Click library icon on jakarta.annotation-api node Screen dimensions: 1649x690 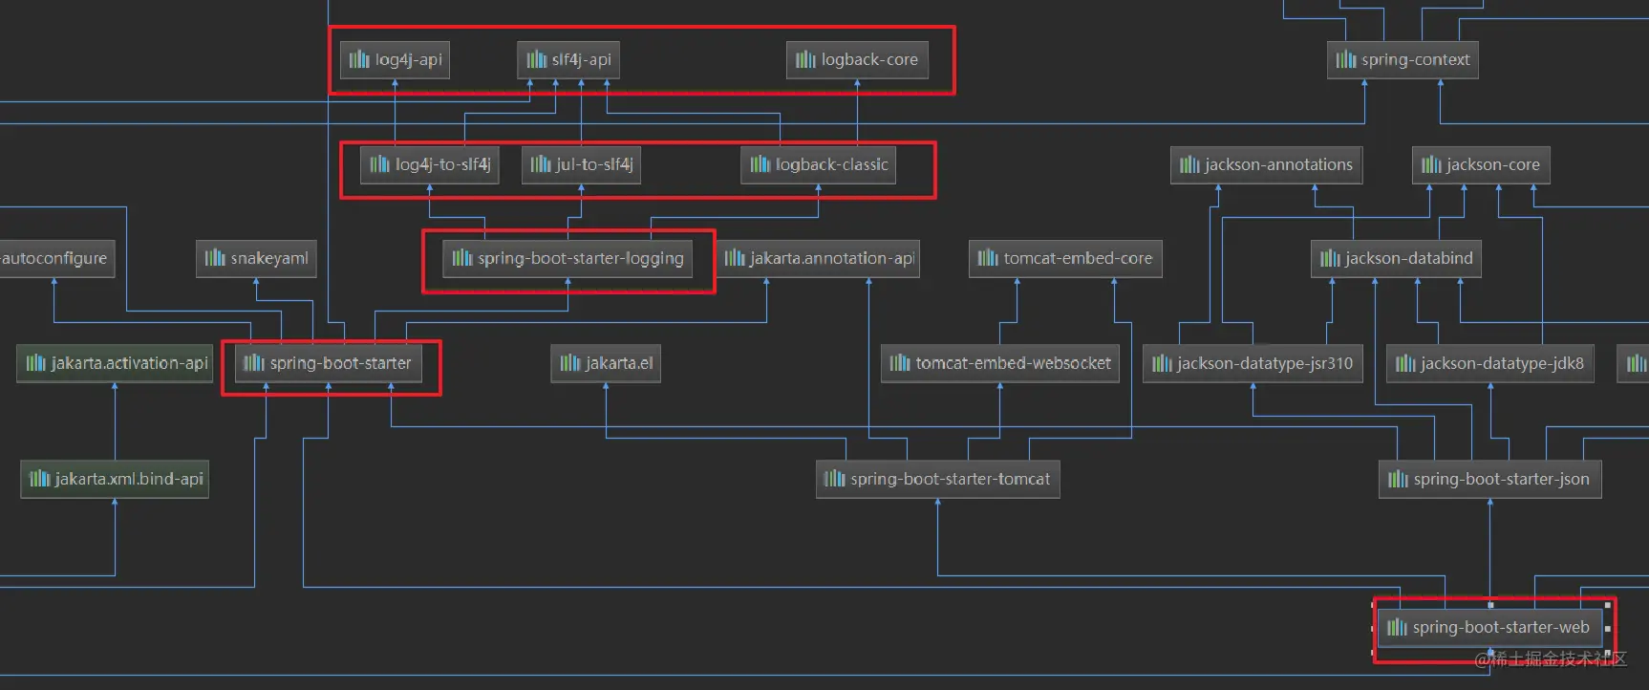(735, 258)
